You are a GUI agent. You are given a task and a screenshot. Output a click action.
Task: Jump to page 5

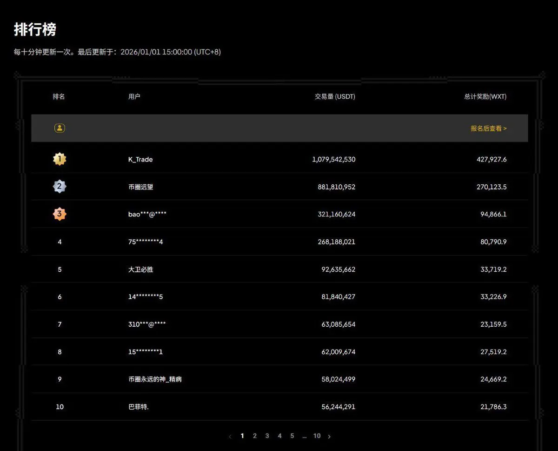(x=292, y=436)
